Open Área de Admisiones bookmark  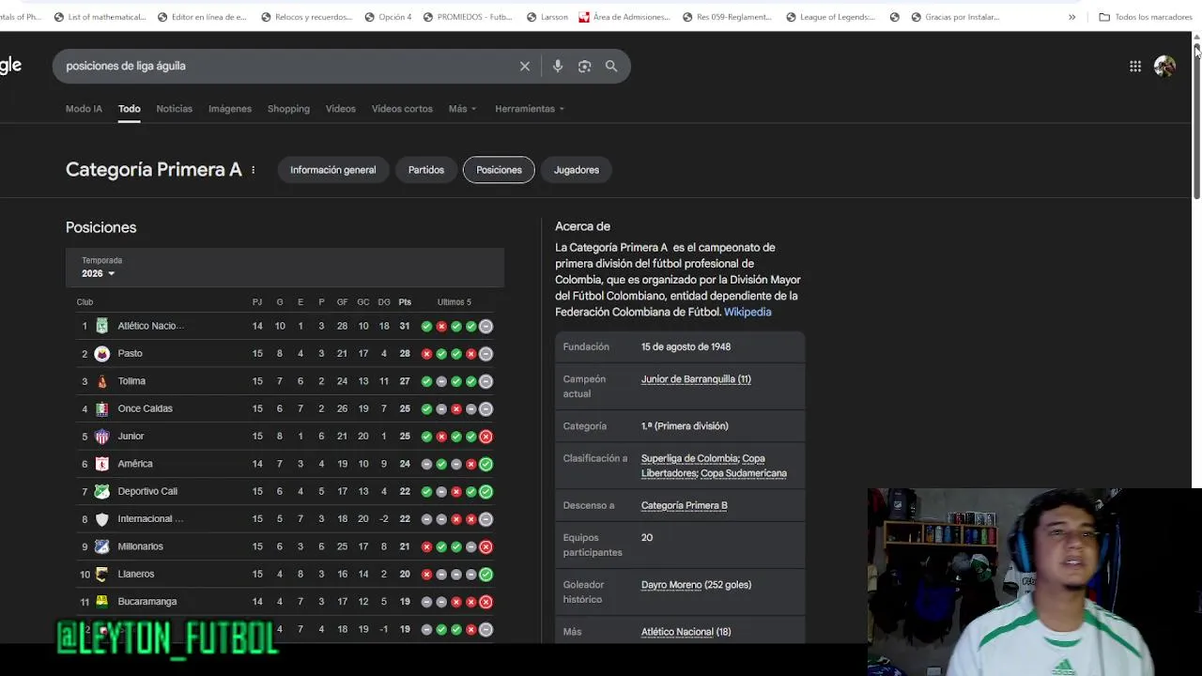pyautogui.click(x=624, y=17)
